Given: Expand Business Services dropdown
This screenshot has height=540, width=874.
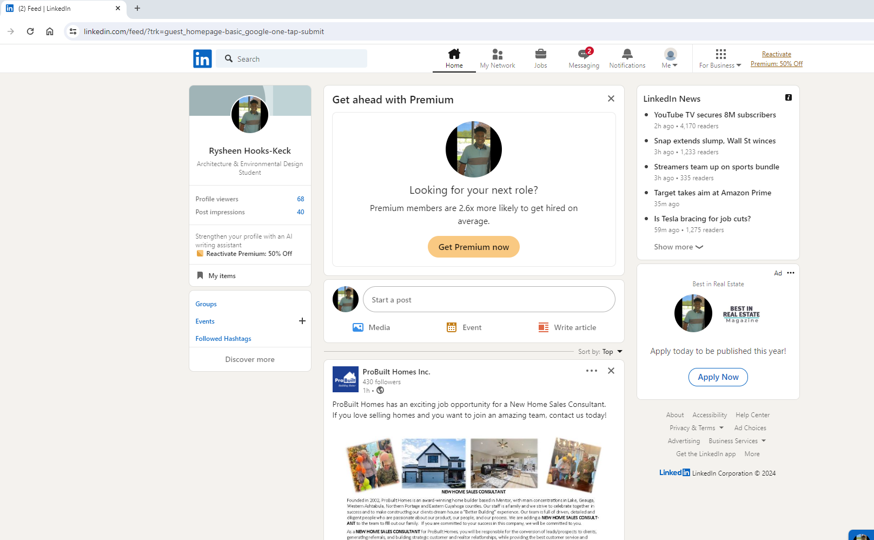Looking at the screenshot, I should point(737,441).
